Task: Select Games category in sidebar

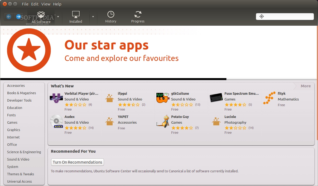Action: click(12, 122)
